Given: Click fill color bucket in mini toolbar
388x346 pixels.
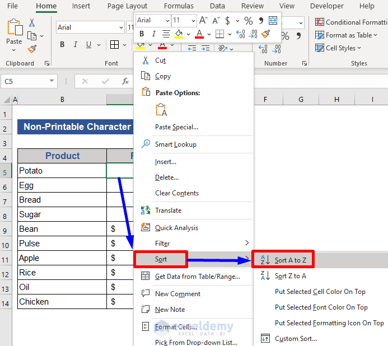Looking at the screenshot, I should pyautogui.click(x=179, y=34).
